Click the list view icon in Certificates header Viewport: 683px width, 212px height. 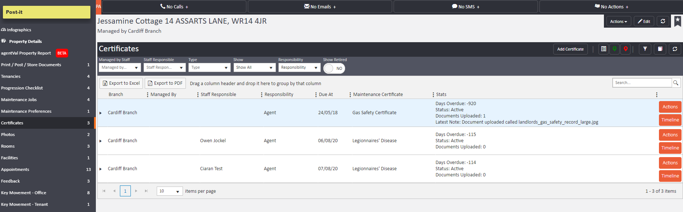[x=604, y=49]
